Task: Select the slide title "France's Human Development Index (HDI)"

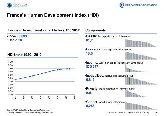Action: pyautogui.click(x=53, y=15)
